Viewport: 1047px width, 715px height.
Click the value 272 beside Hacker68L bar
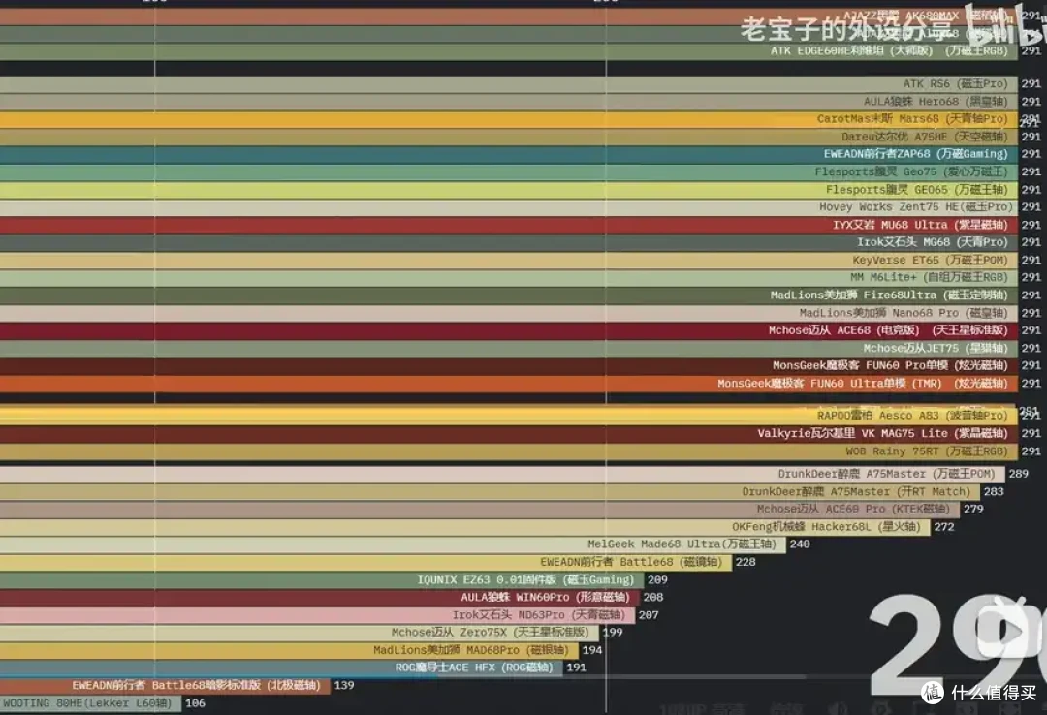pos(944,527)
